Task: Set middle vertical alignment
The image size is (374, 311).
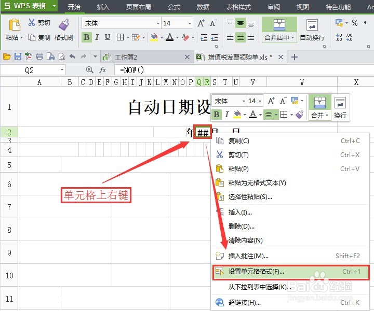Action: coord(241,23)
